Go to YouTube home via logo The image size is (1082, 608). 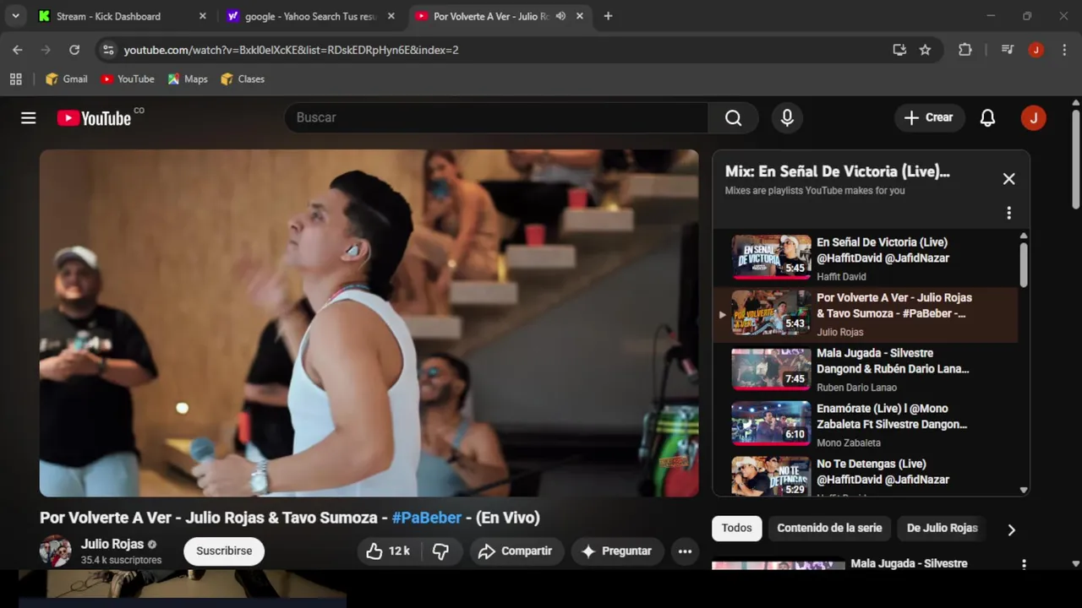pyautogui.click(x=94, y=118)
